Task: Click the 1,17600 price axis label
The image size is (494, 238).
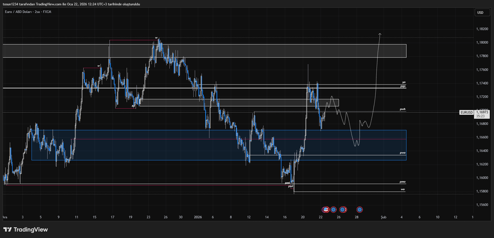Action: click(x=482, y=70)
